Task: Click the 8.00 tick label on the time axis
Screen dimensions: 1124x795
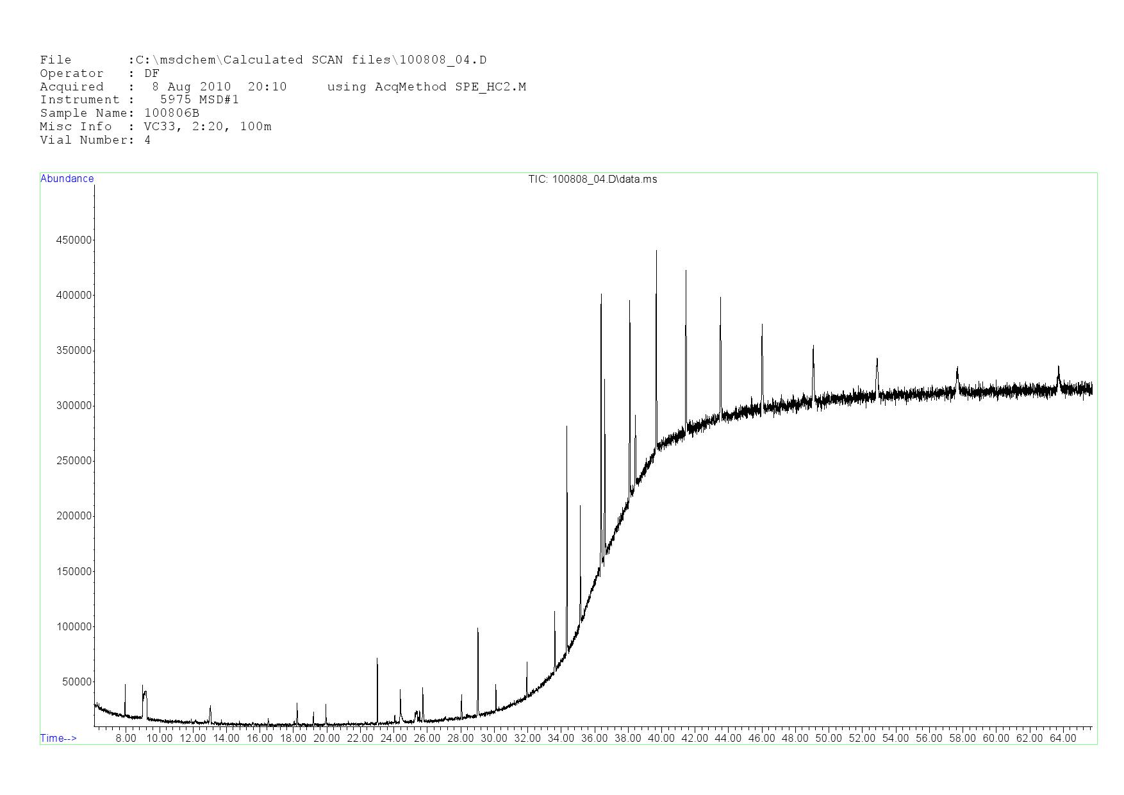Action: coord(126,738)
